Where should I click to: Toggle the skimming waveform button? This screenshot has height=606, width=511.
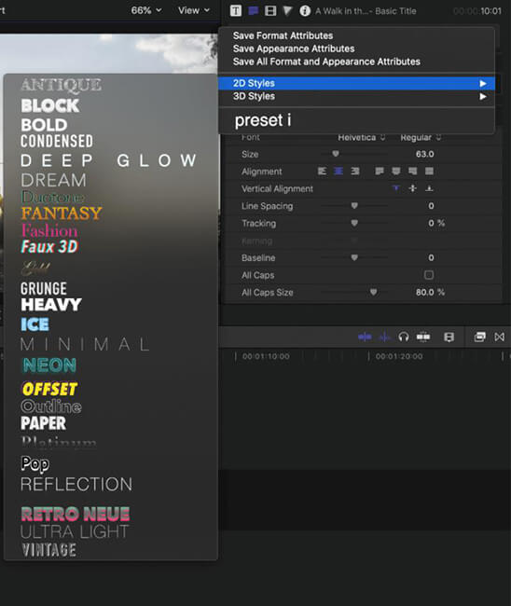point(365,337)
